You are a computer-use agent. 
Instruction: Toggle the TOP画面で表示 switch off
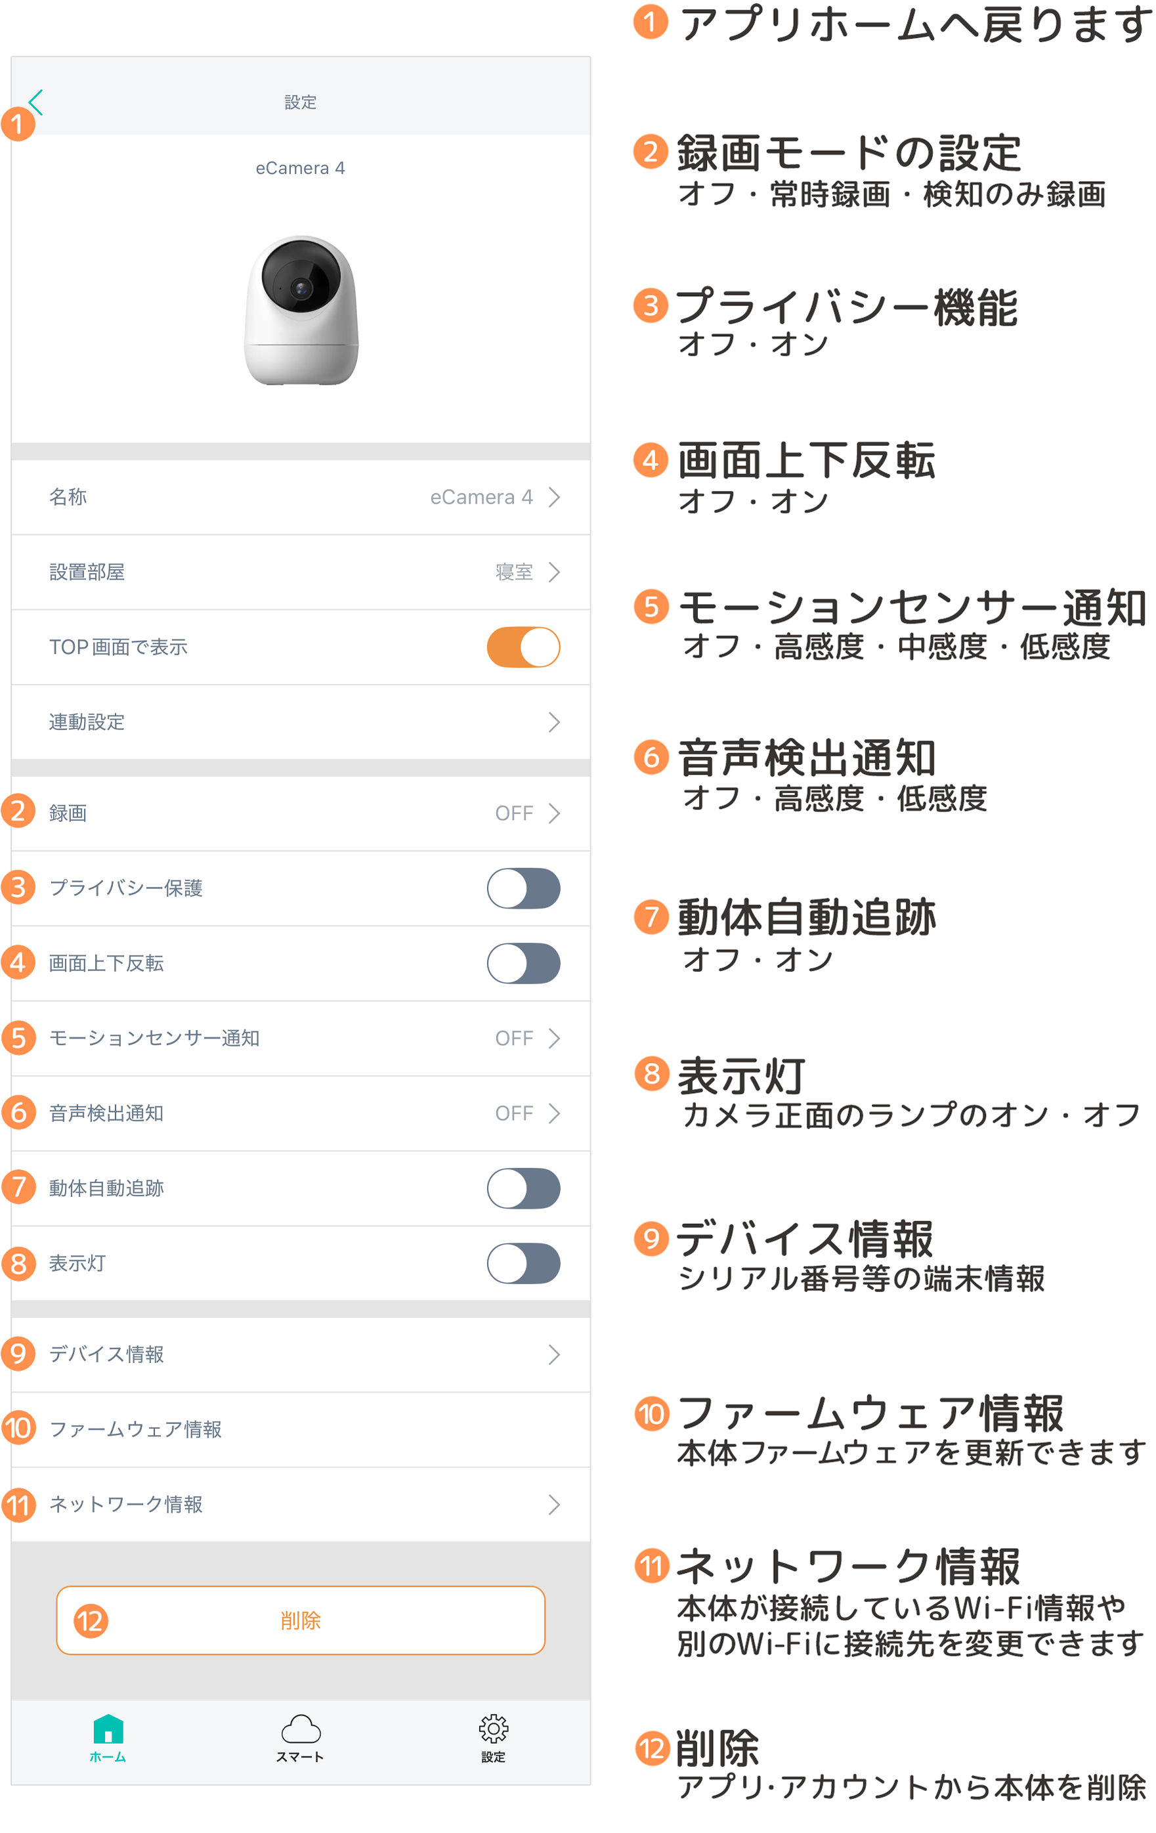(524, 647)
